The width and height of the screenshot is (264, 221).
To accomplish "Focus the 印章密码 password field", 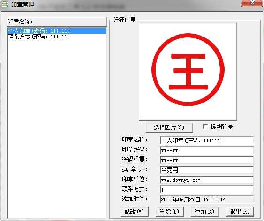I will pos(207,150).
